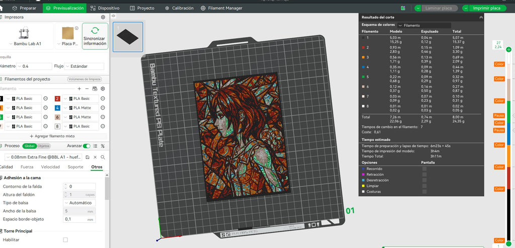Toggle Retracción display checkbox

tap(424, 175)
